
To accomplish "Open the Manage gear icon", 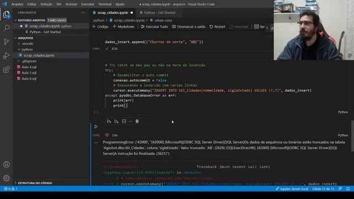I will coord(6,178).
